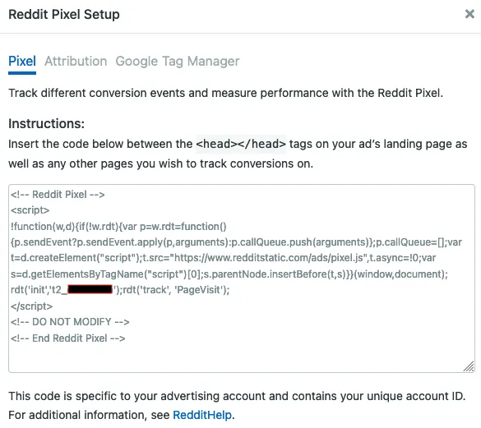Click the DO NOT MODIFY comment line
481x428 pixels.
70,322
